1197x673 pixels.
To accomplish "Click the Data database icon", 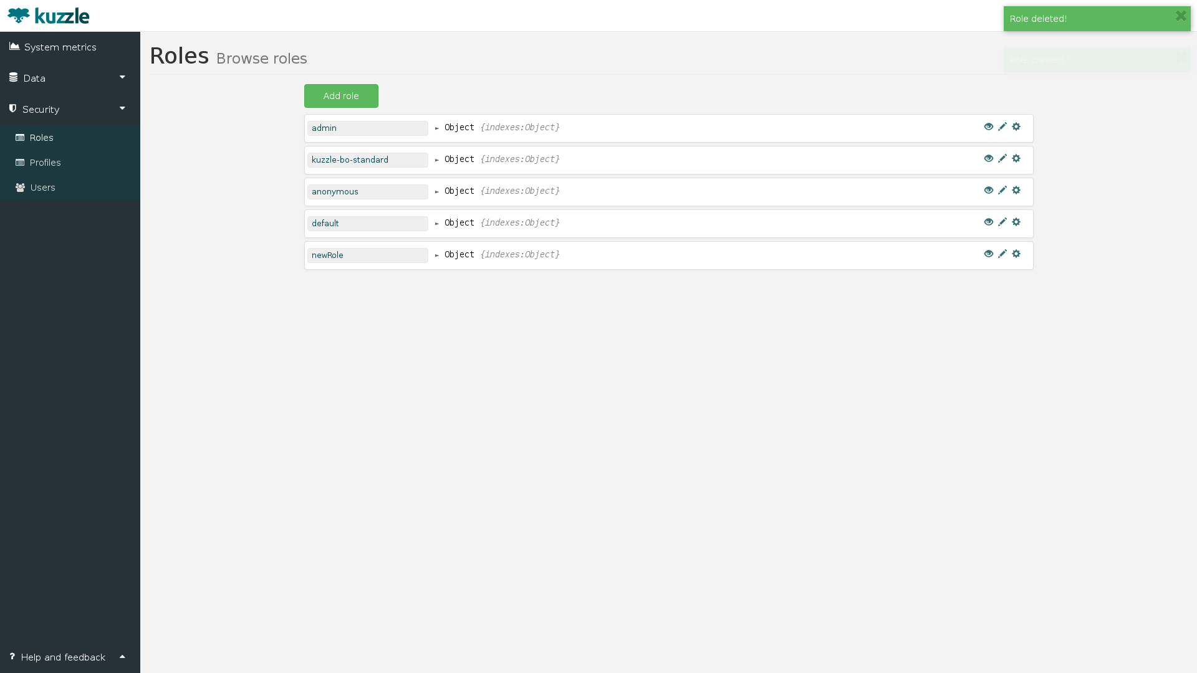I will (x=13, y=78).
